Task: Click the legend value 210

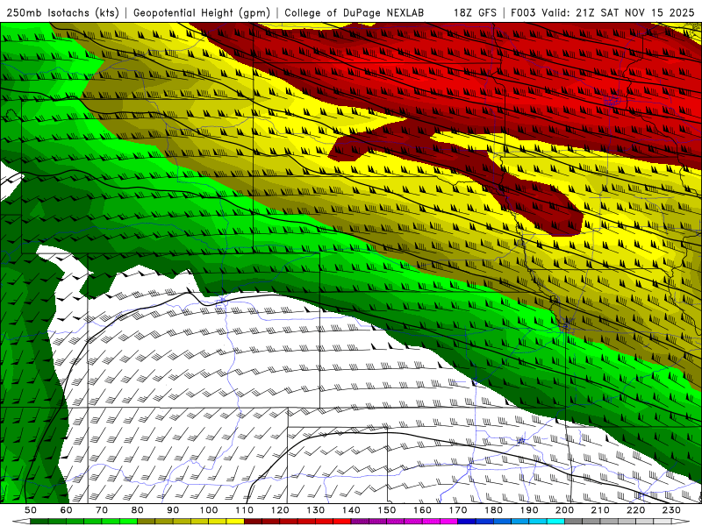Action: [601, 510]
